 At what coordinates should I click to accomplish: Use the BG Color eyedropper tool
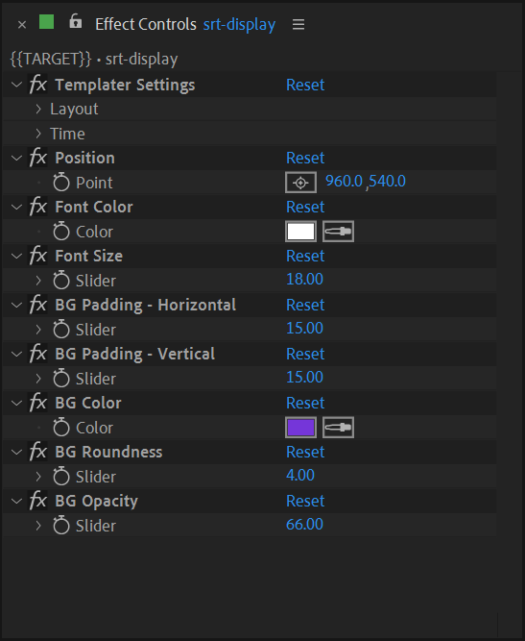[x=338, y=428]
